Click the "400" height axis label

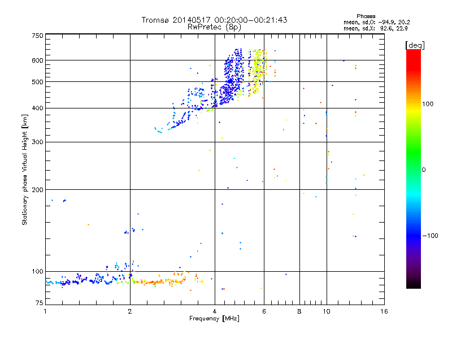click(x=37, y=108)
